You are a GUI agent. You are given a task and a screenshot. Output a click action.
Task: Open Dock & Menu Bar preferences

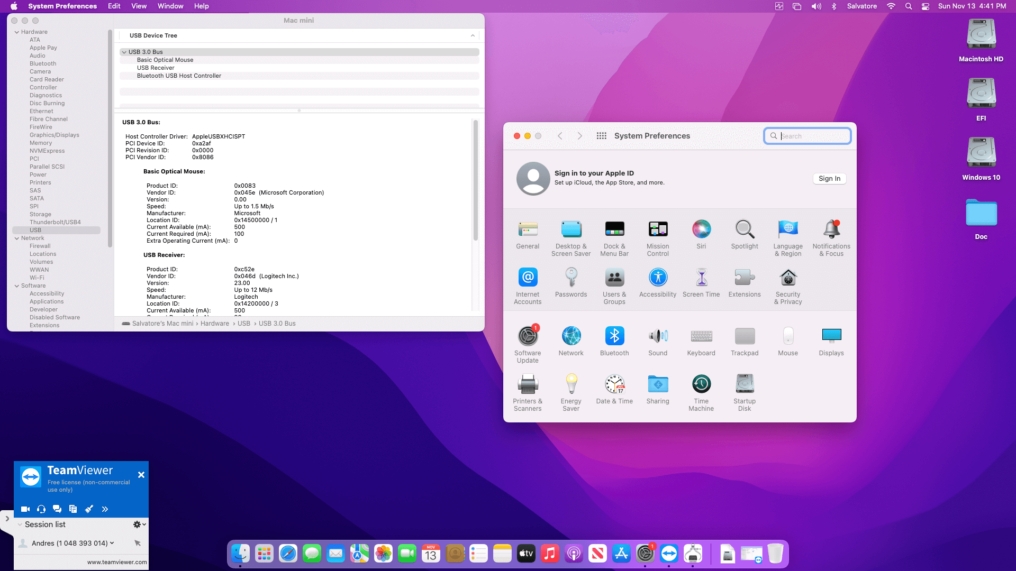[614, 238]
